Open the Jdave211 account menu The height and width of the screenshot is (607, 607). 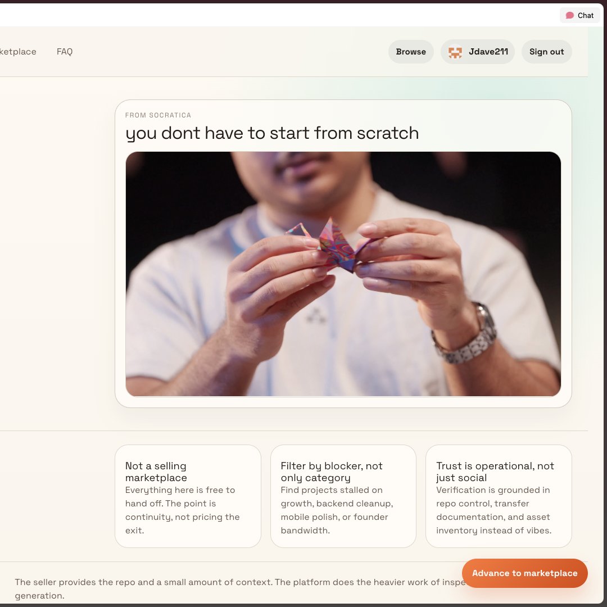(477, 52)
